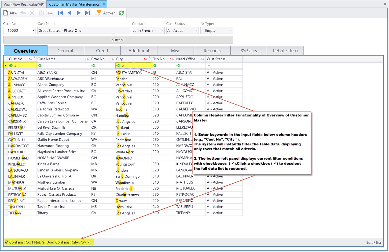Image resolution: width=389 pixels, height=252 pixels.
Task: Select the HOME HARDWARE row
Action: (x=53, y=158)
